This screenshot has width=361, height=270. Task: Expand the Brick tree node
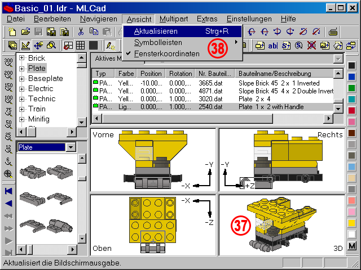click(x=21, y=58)
